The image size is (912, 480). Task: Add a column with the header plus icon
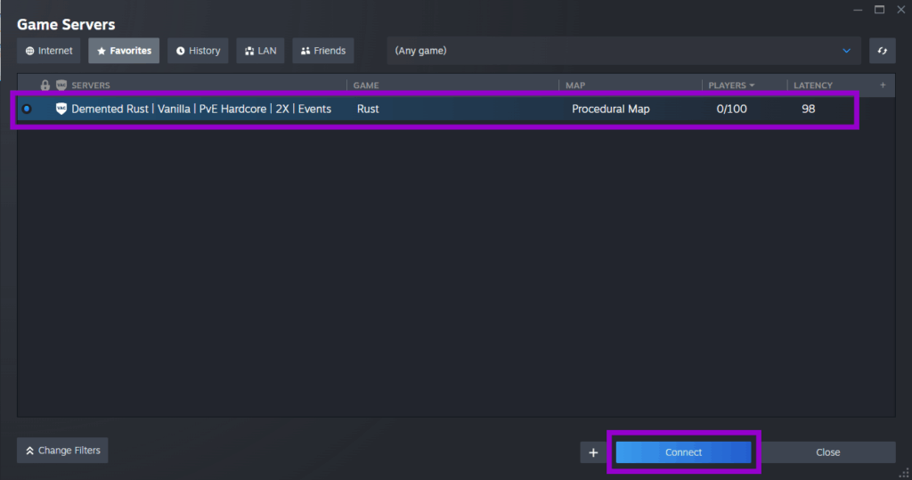[883, 85]
